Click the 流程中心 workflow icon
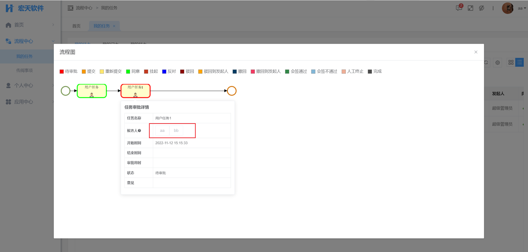 coord(8,41)
